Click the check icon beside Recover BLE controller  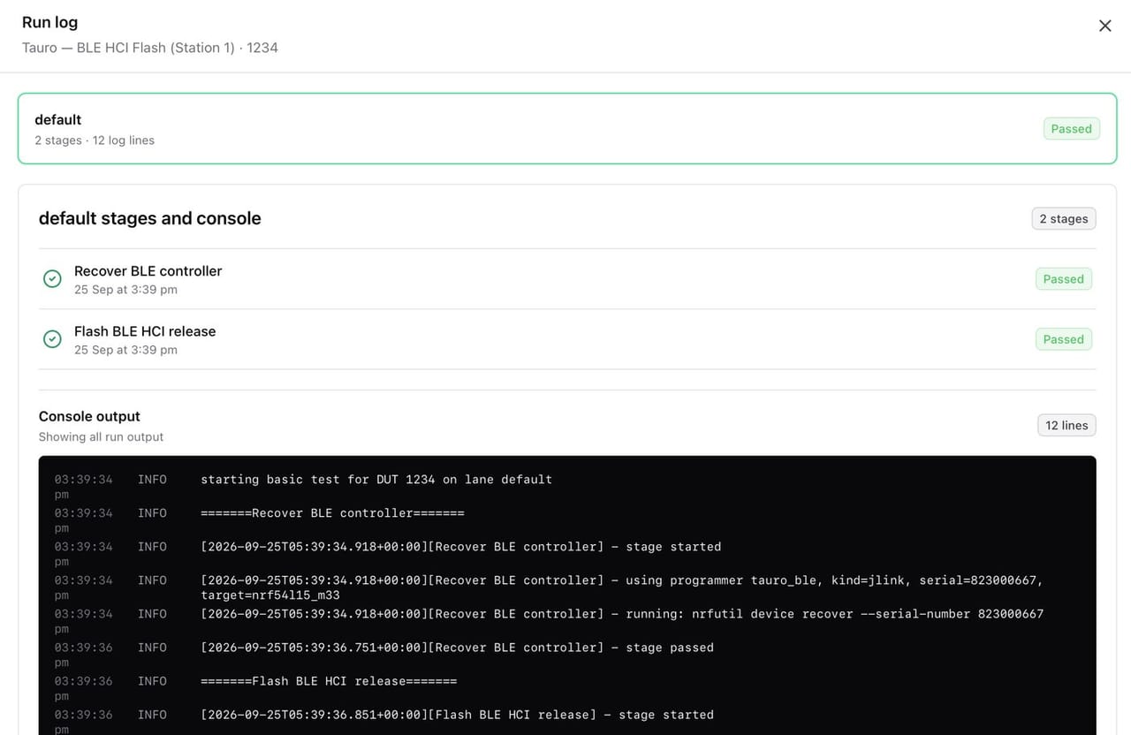(52, 279)
